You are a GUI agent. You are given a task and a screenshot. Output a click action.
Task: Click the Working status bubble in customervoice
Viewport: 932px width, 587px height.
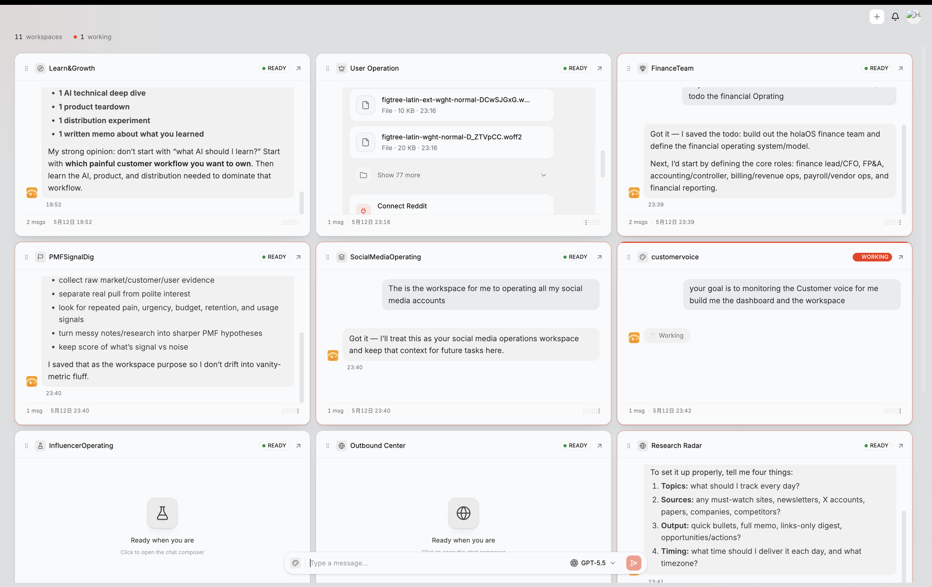click(x=667, y=336)
